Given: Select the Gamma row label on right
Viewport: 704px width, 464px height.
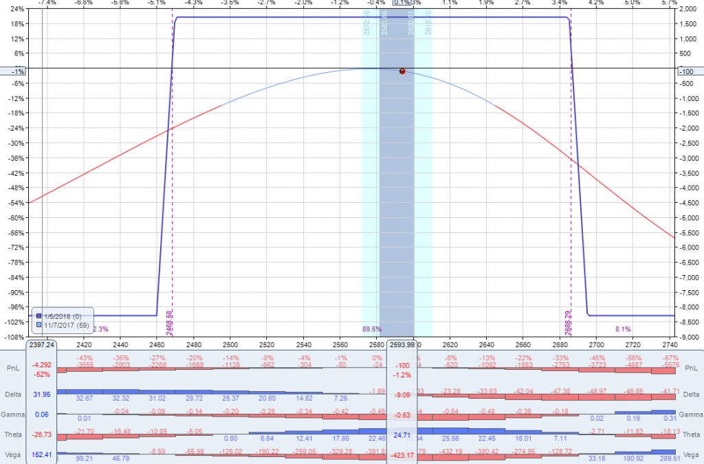Looking at the screenshot, I should (x=690, y=416).
